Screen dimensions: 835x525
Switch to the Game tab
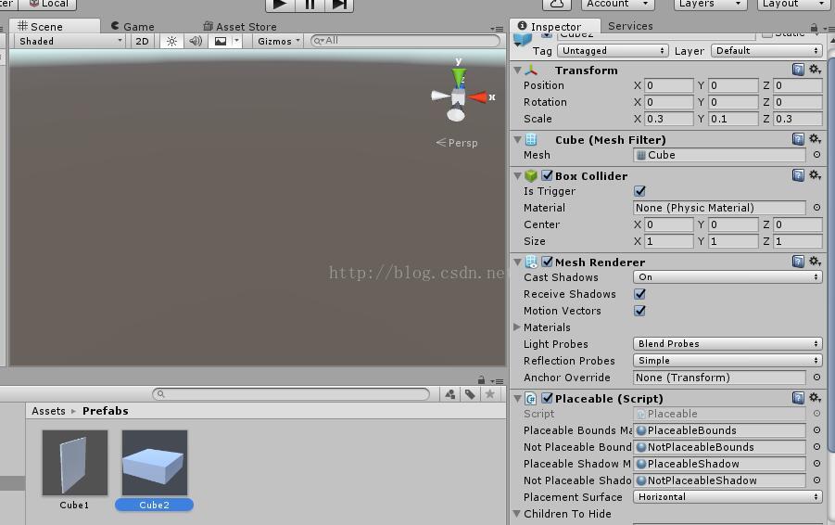point(133,26)
